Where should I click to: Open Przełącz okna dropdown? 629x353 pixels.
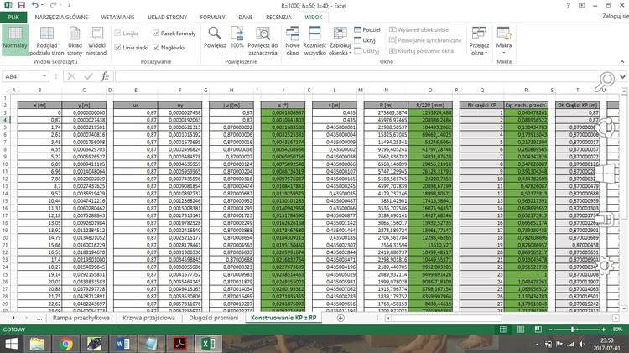479,41
